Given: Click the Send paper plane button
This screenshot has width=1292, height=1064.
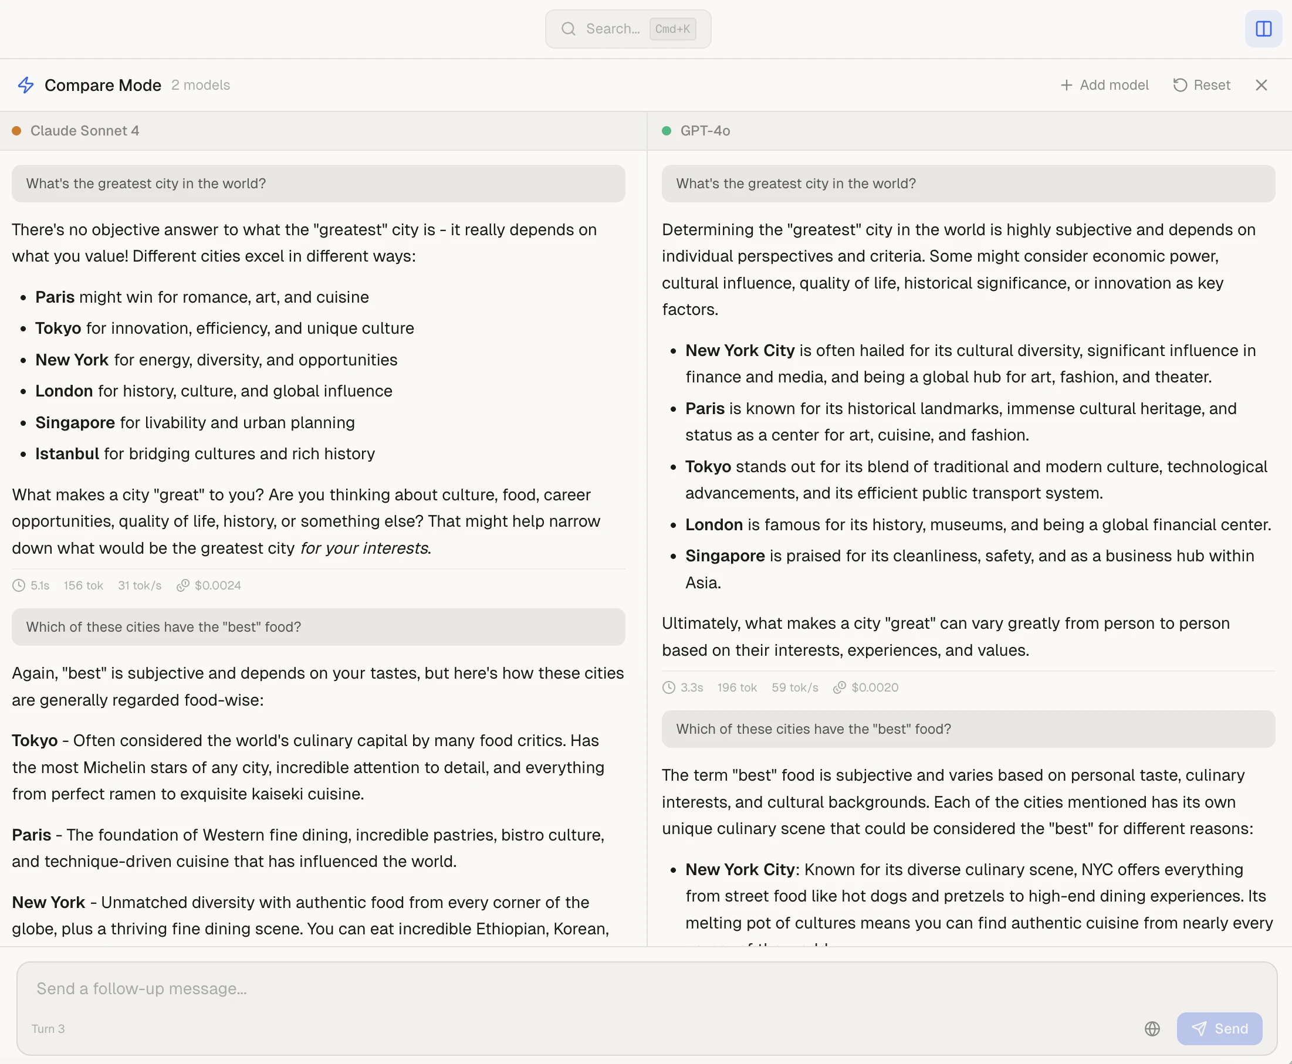Looking at the screenshot, I should 1219,1028.
